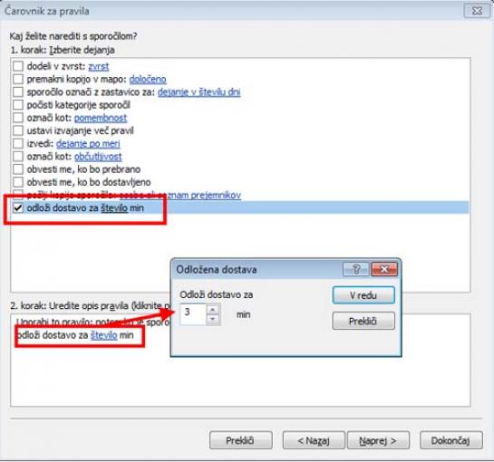Tick 'počisti kategorije sporočil' checkbox
The height and width of the screenshot is (462, 494).
[18, 105]
